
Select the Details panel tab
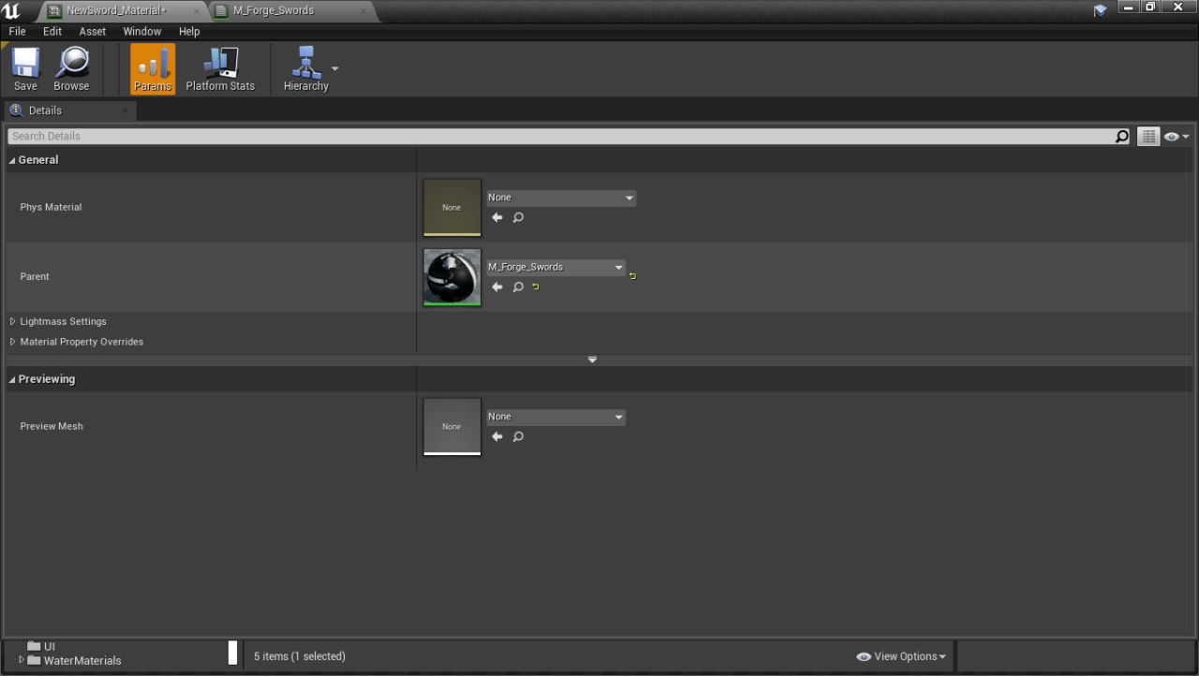pyautogui.click(x=69, y=110)
